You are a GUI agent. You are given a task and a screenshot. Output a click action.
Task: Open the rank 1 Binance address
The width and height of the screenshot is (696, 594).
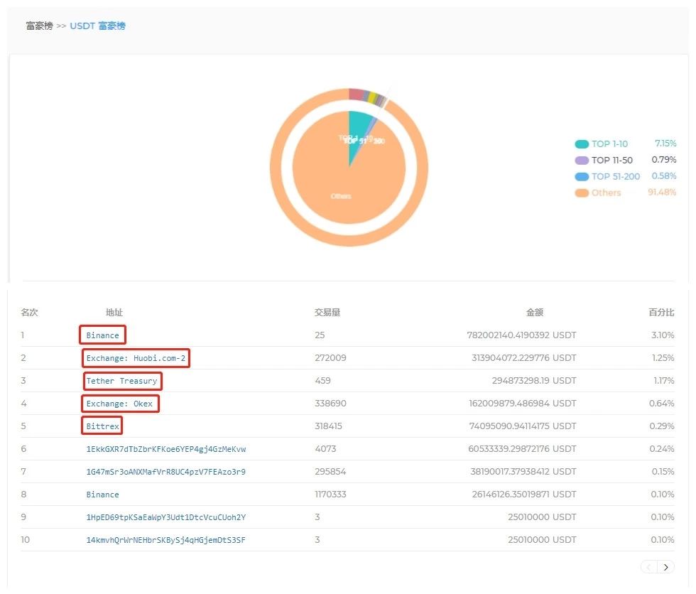click(102, 335)
